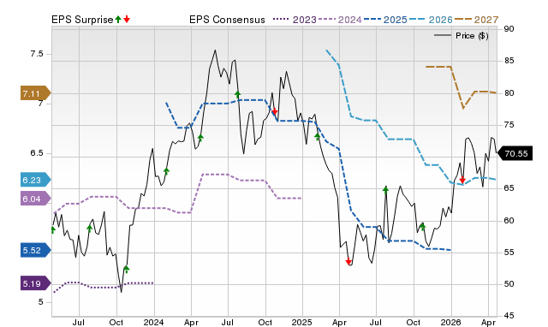Select the 2025 EPS consensus legend entry
Image resolution: width=548 pixels, height=327 pixels.
385,20
